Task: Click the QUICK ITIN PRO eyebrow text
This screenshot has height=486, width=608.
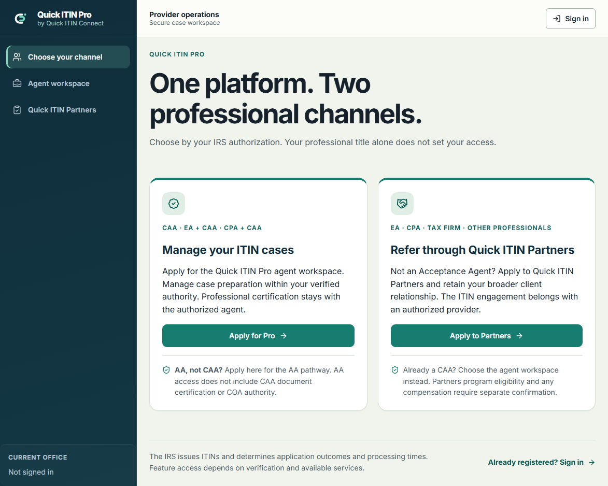Action: pos(177,54)
